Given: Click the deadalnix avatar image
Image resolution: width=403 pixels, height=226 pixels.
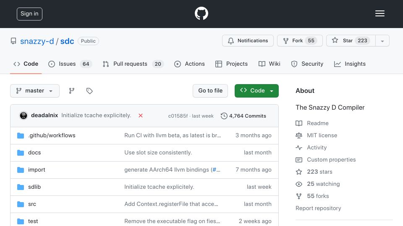Looking at the screenshot, I should [24, 116].
